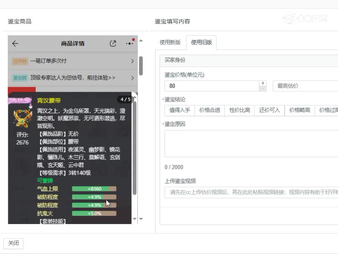338x254 pixels.
Task: Click the back arrow in 商品详情 header
Action: pyautogui.click(x=15, y=43)
